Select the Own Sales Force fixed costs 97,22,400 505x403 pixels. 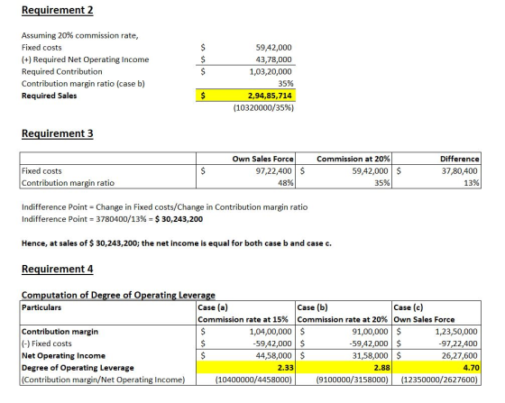(x=274, y=171)
